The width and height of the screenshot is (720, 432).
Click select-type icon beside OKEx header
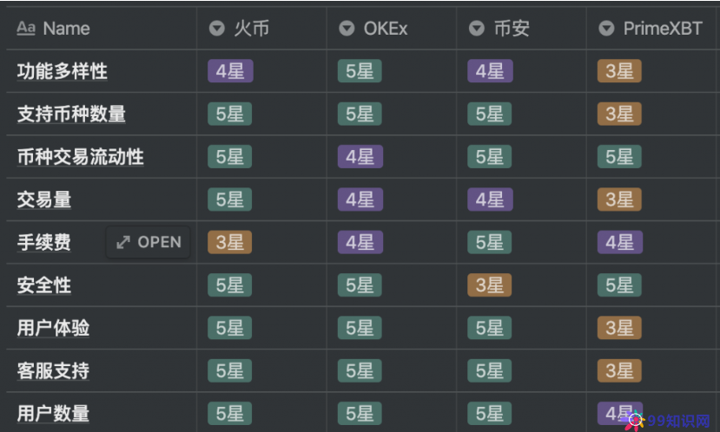pyautogui.click(x=347, y=29)
